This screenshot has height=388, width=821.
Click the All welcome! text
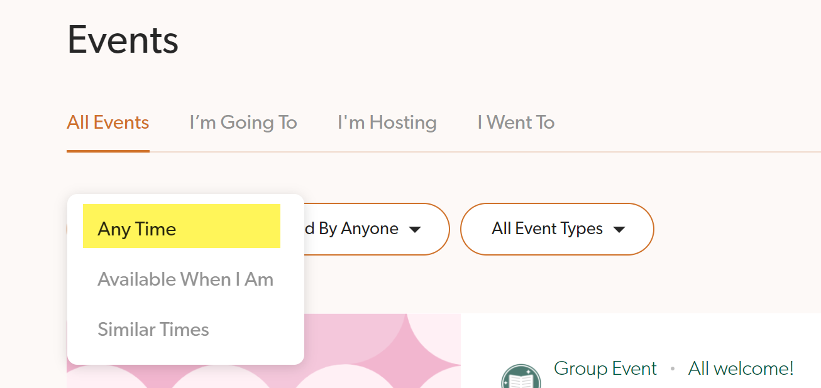point(741,368)
